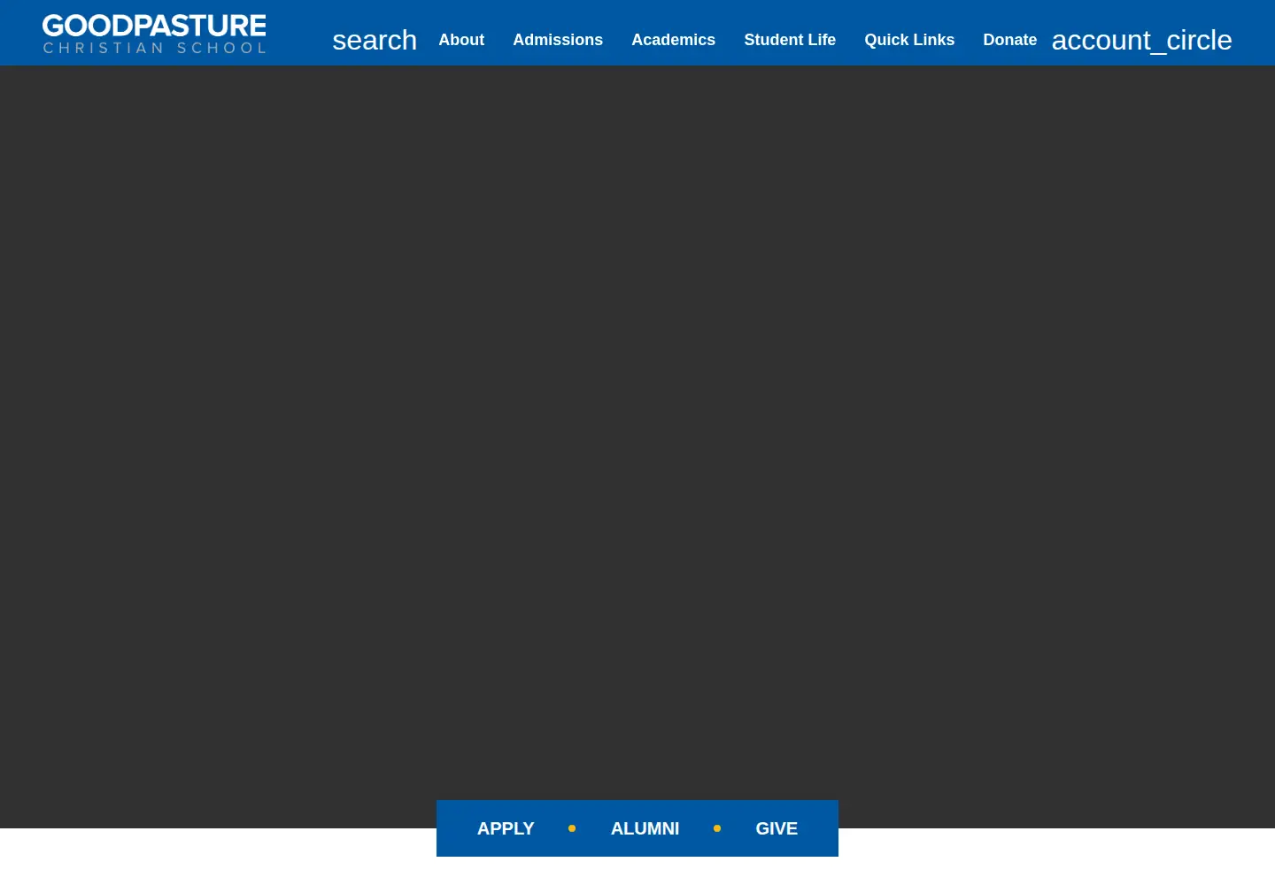Viewport: 1275px width, 885px height.
Task: Expand the Quick Links menu
Action: [909, 40]
